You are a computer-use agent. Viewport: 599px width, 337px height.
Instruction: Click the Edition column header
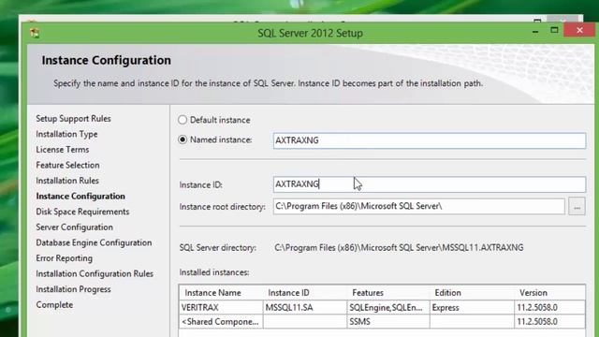pos(472,293)
